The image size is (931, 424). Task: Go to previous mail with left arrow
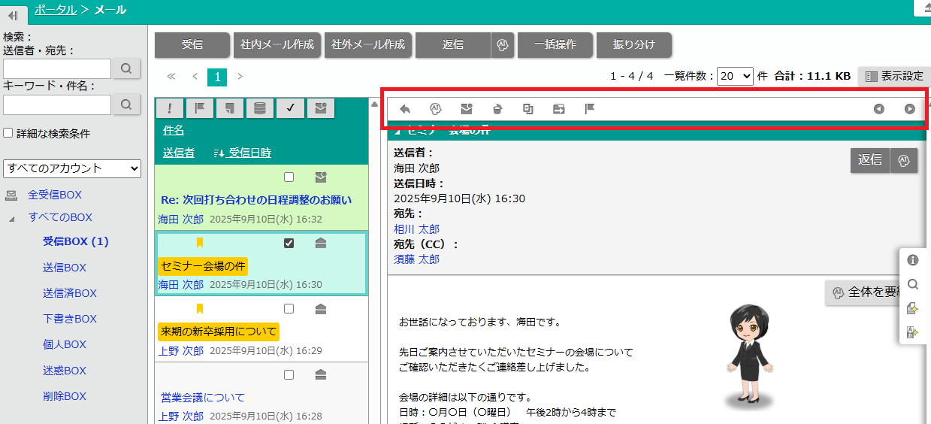878,109
